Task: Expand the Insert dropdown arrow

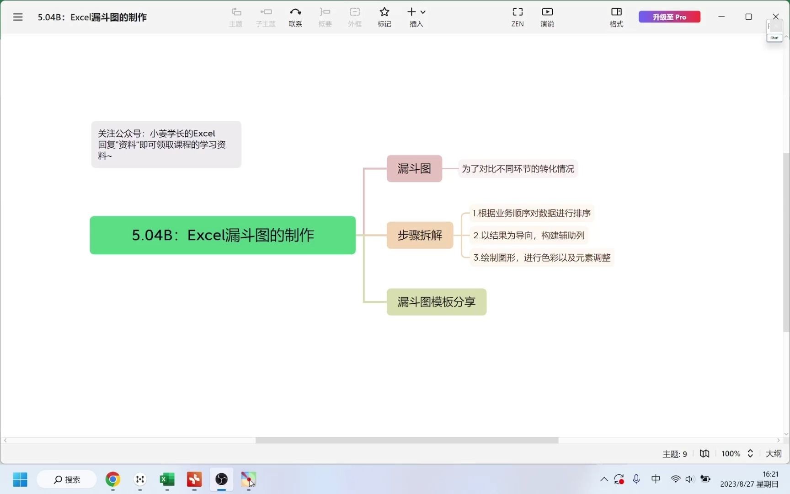Action: click(423, 12)
